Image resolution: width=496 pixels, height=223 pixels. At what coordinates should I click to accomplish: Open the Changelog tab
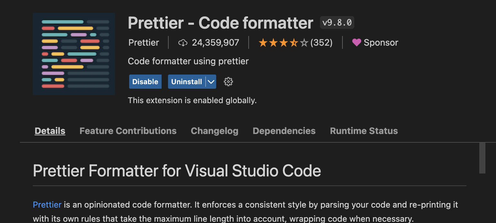click(x=214, y=131)
